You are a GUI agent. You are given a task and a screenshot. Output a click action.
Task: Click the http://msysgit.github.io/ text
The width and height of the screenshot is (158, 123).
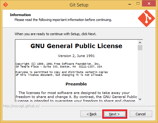click(x=21, y=106)
